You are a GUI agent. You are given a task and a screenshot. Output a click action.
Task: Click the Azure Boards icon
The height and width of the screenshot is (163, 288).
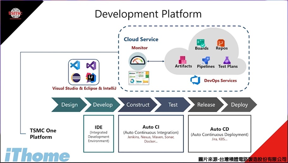(201, 43)
